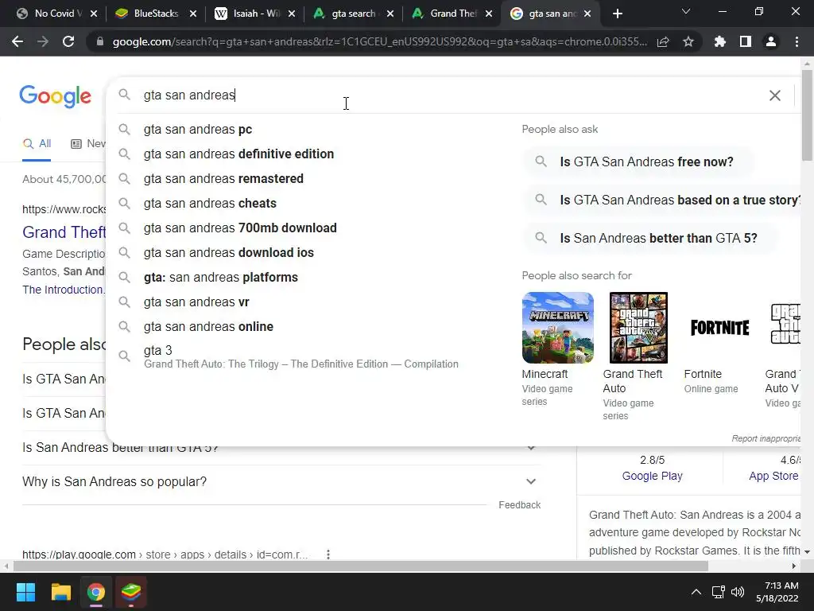The image size is (814, 611).
Task: Expand Why is San Andreas so popular?
Action: click(281, 481)
